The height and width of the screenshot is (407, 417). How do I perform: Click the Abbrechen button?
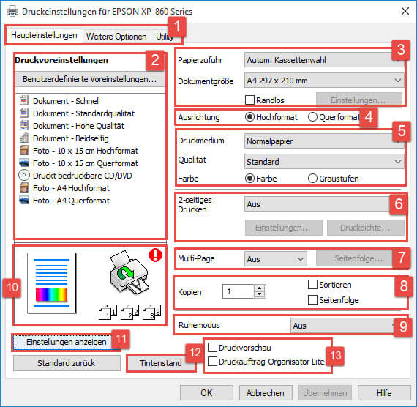266,393
